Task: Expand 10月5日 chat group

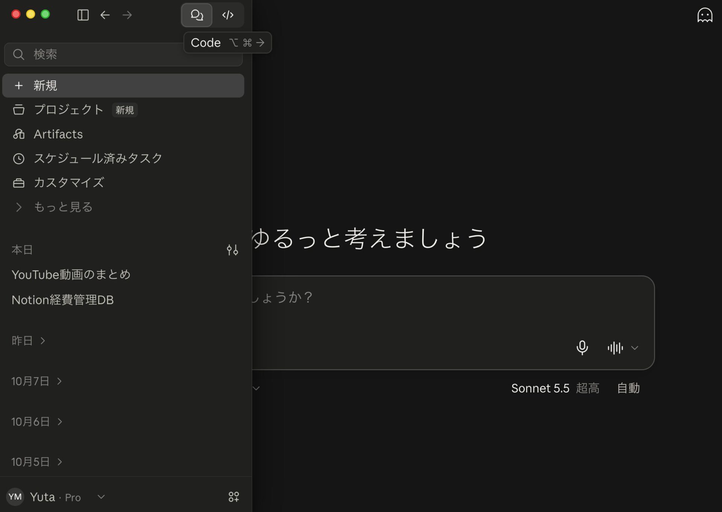Action: (37, 462)
